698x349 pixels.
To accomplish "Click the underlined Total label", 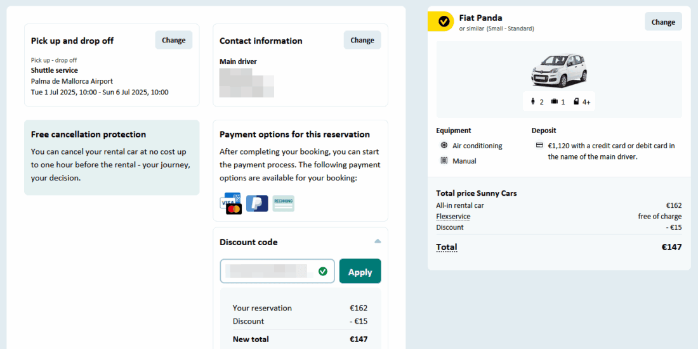I will point(447,247).
